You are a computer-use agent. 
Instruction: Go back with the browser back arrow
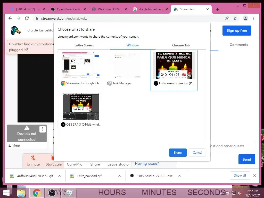coord(10,18)
